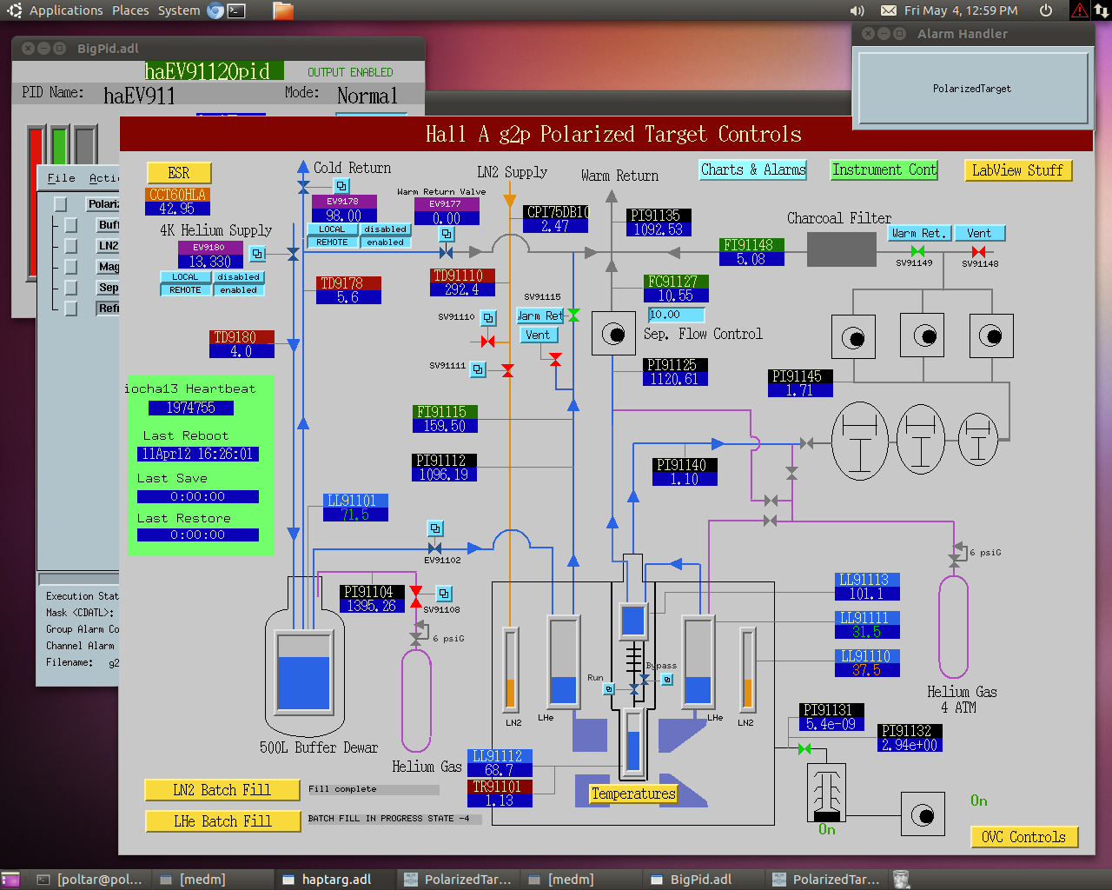1112x890 pixels.
Task: Click the red SV91148 valve symbol
Action: point(978,252)
